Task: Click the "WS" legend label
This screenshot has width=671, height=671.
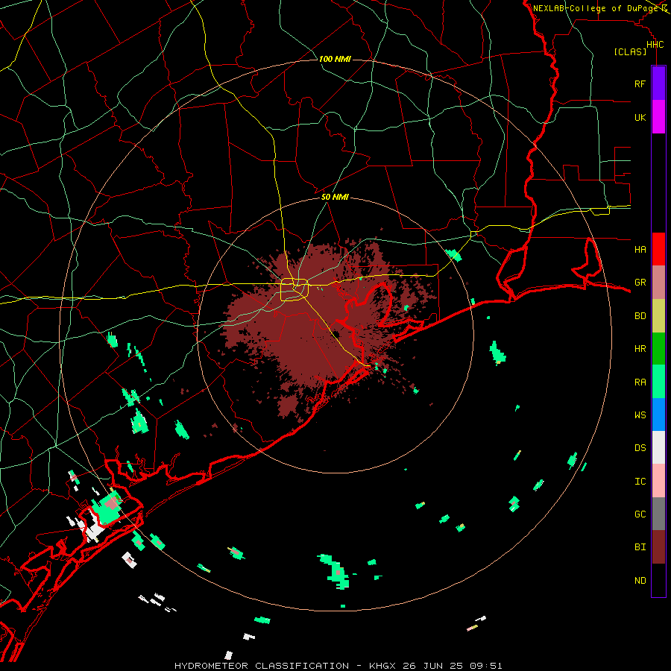Action: coord(640,415)
